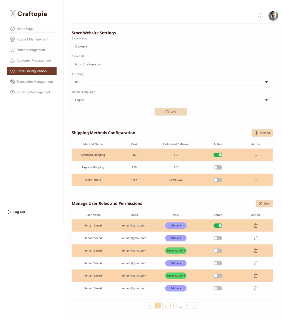Open Currency Management via its sidebar icon
The height and width of the screenshot is (319, 282).
[13, 92]
